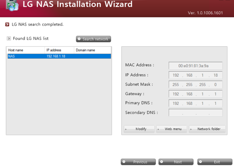
Task: Click the Exit button
Action: tap(215, 162)
